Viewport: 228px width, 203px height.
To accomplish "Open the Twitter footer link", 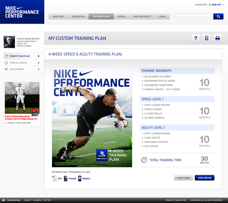I will click(x=47, y=200).
